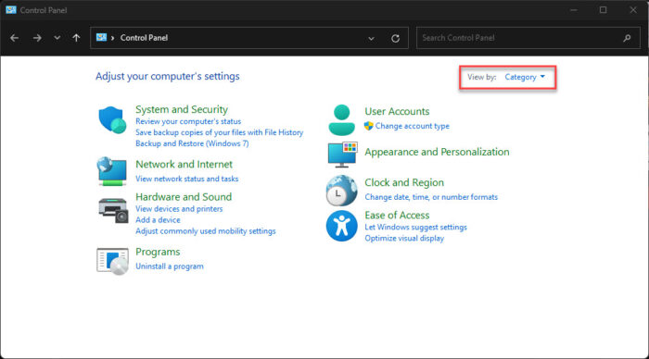Viewport: 649px width, 359px height.
Task: Click the Programs disc icon
Action: (x=112, y=261)
